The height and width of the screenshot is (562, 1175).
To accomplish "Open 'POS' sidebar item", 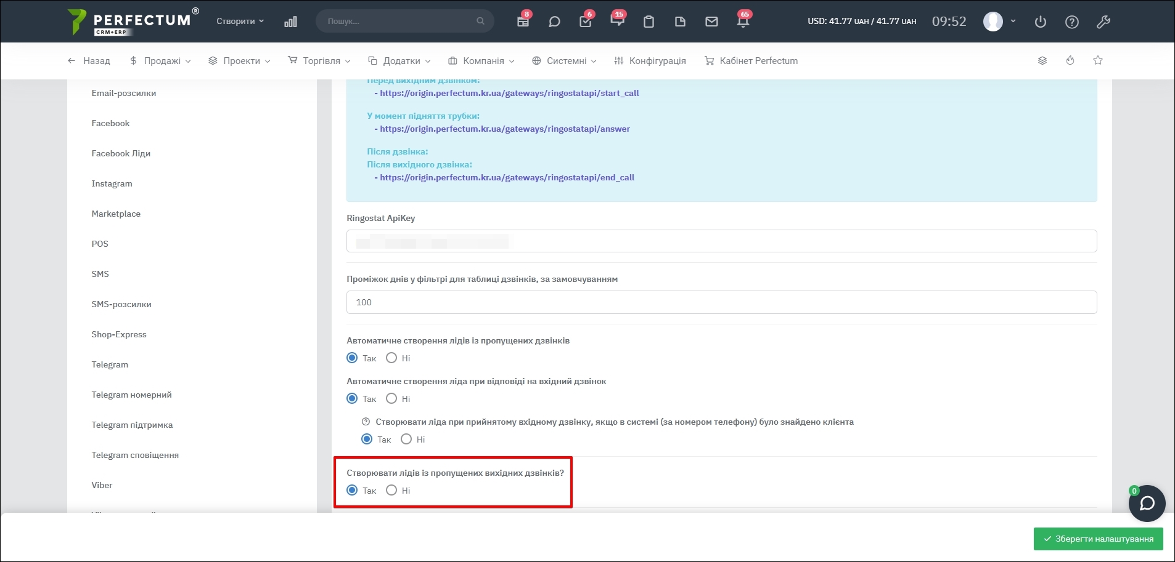I will 100,244.
